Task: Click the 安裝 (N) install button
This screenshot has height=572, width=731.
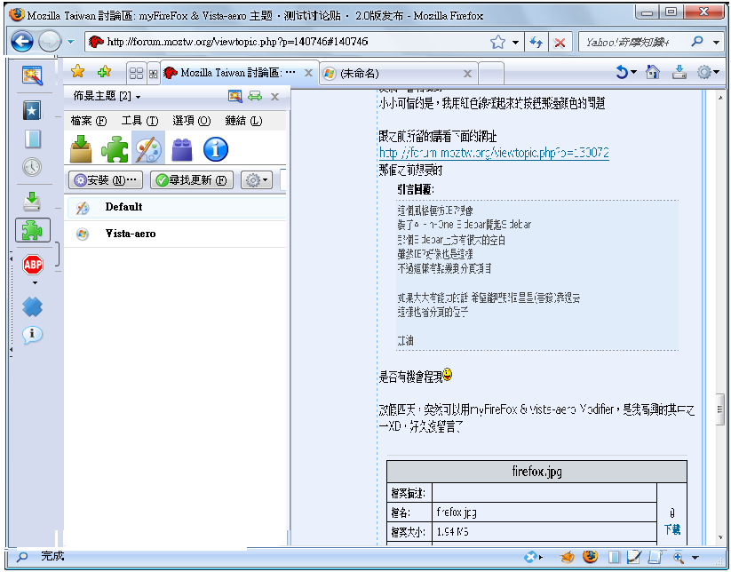Action: tap(107, 180)
